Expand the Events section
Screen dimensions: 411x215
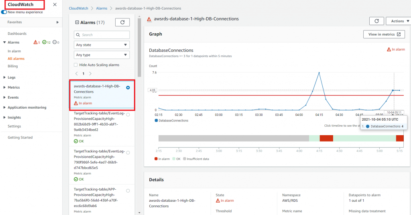pyautogui.click(x=4, y=97)
